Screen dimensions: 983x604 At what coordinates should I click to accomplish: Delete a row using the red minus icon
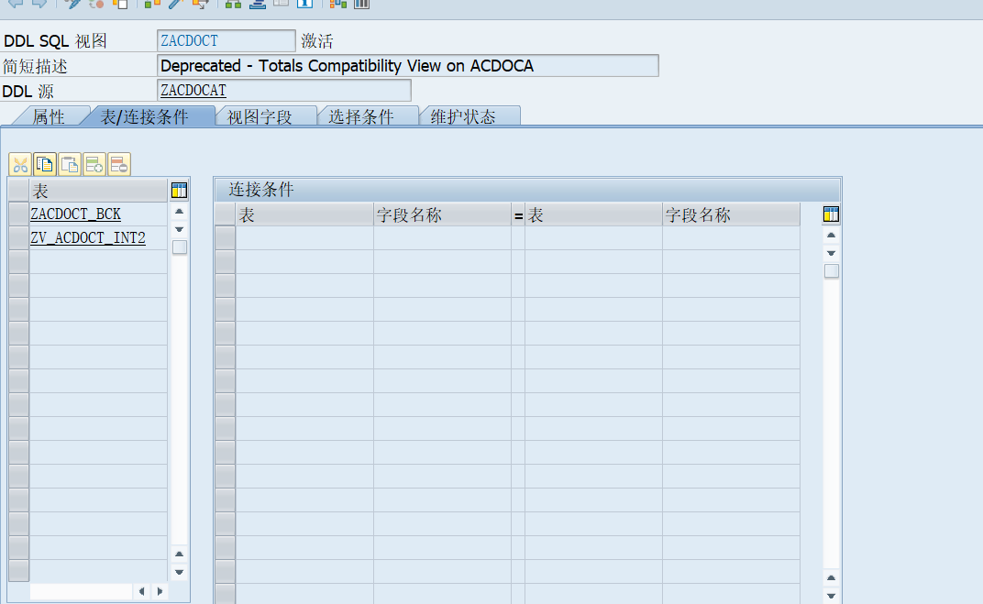coord(119,164)
